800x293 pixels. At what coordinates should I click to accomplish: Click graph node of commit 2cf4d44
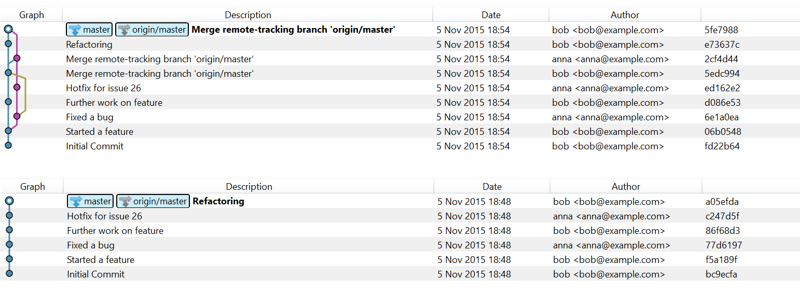[17, 59]
